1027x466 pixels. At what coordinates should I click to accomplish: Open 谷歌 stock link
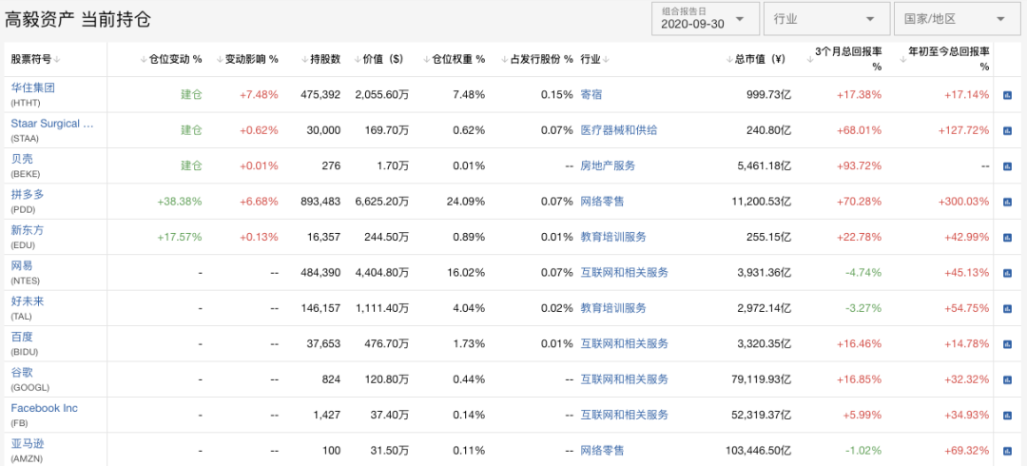click(22, 372)
